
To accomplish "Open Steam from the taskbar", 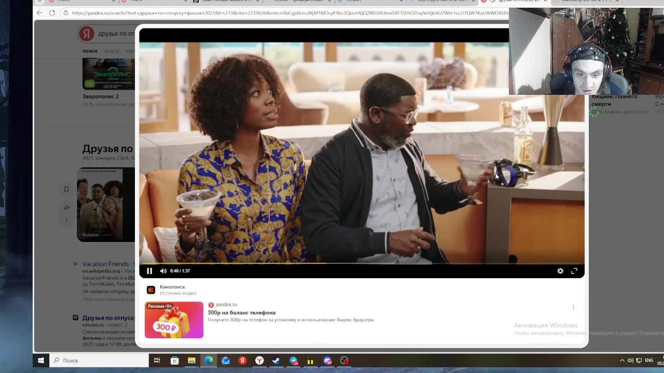I will click(276, 361).
